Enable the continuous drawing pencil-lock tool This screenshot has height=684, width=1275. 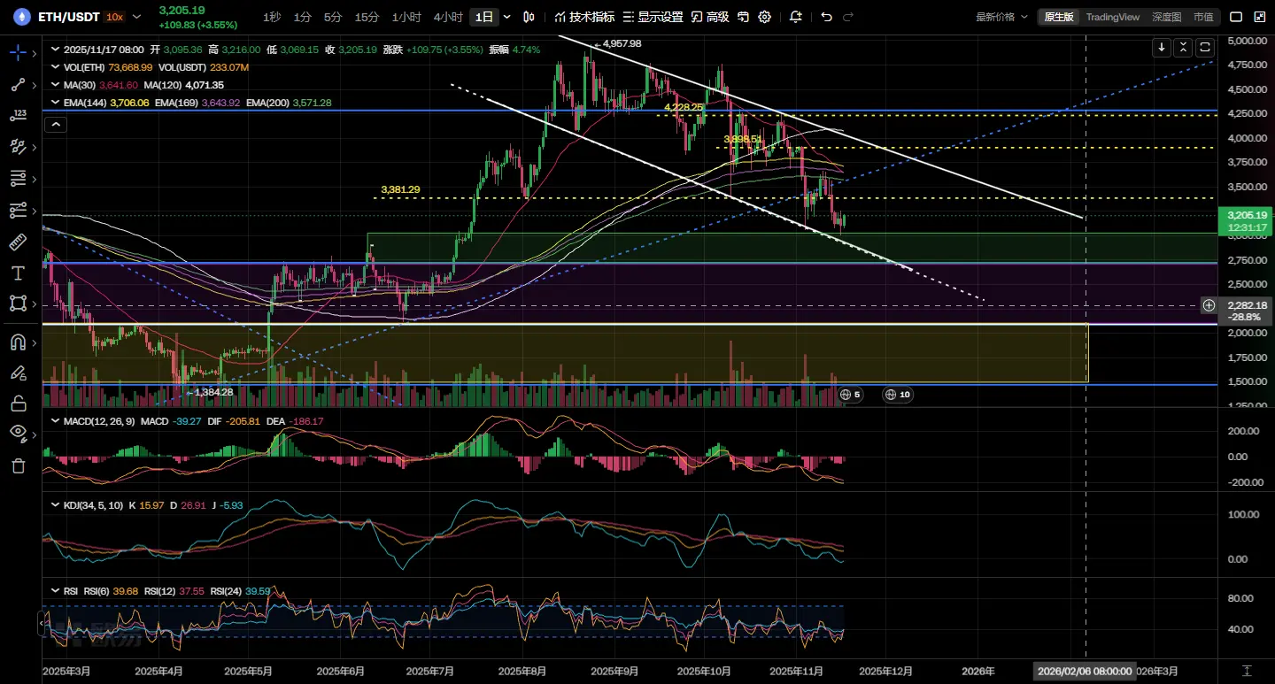18,373
